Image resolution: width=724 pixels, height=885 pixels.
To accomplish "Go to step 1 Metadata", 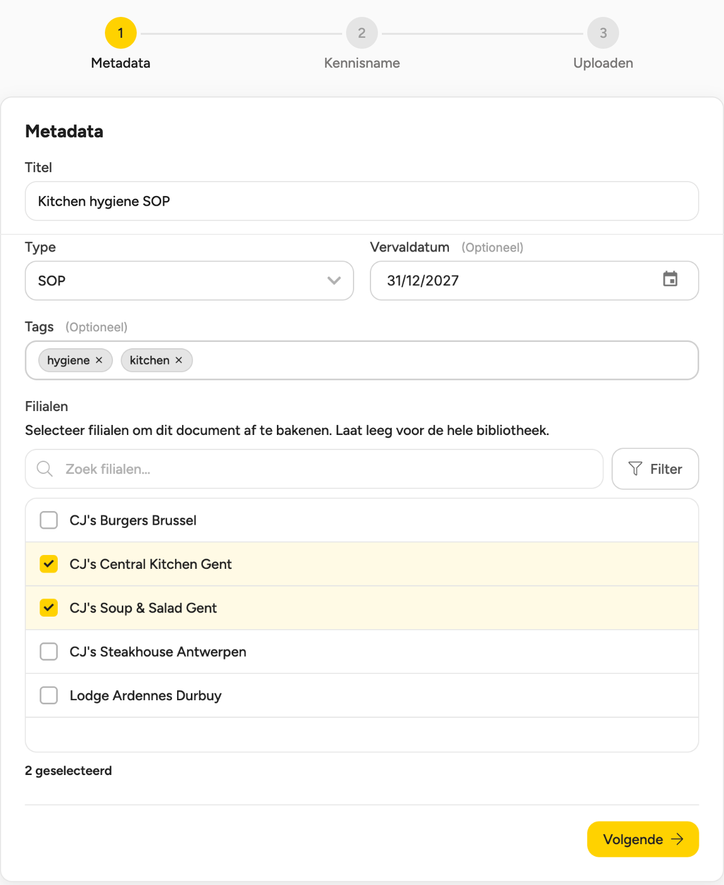I will pos(121,33).
